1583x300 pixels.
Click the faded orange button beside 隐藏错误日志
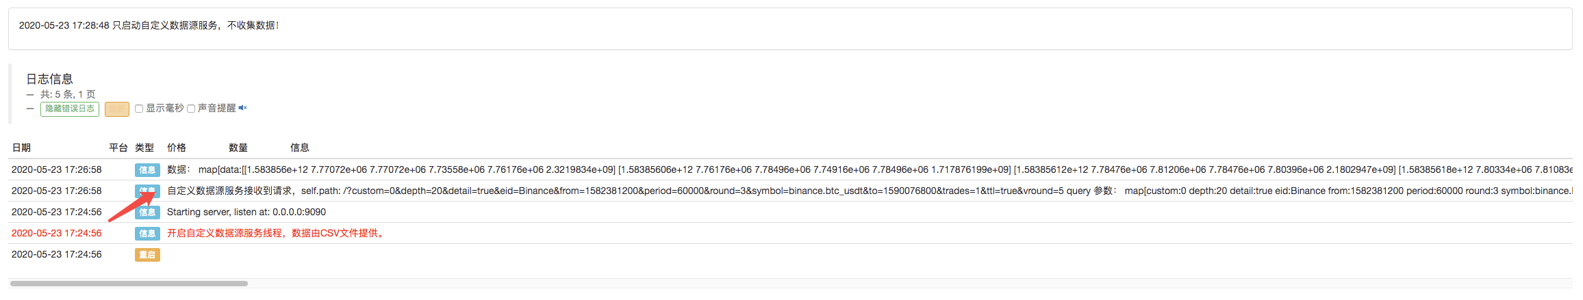pyautogui.click(x=117, y=109)
